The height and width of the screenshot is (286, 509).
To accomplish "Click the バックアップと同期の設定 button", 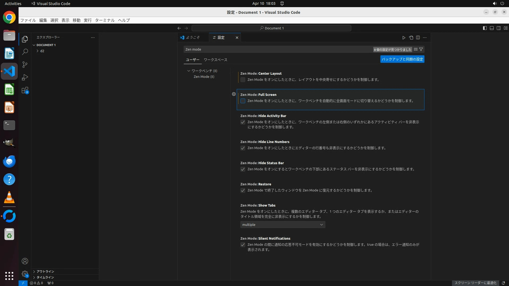I will click(402, 59).
